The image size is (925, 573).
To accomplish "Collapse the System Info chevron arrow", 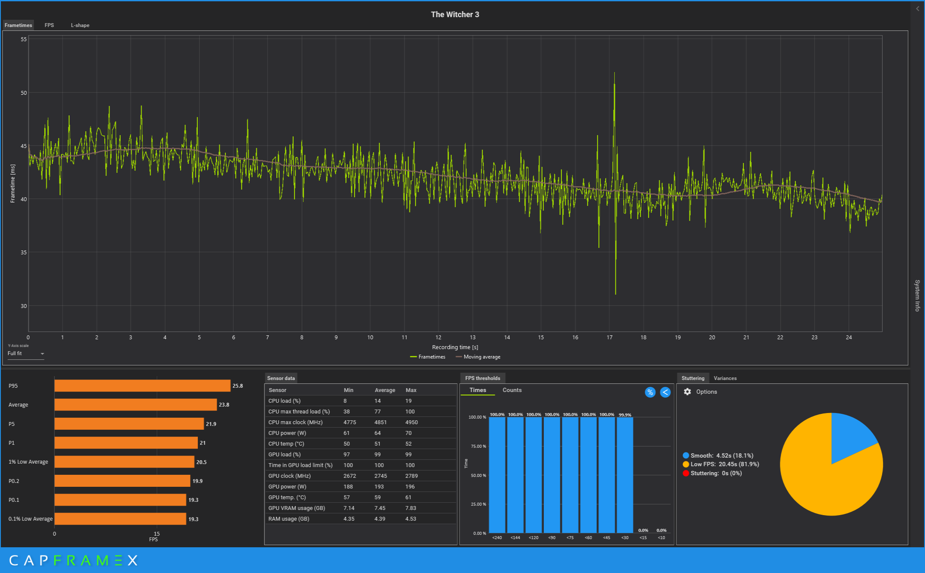I will click(x=918, y=9).
